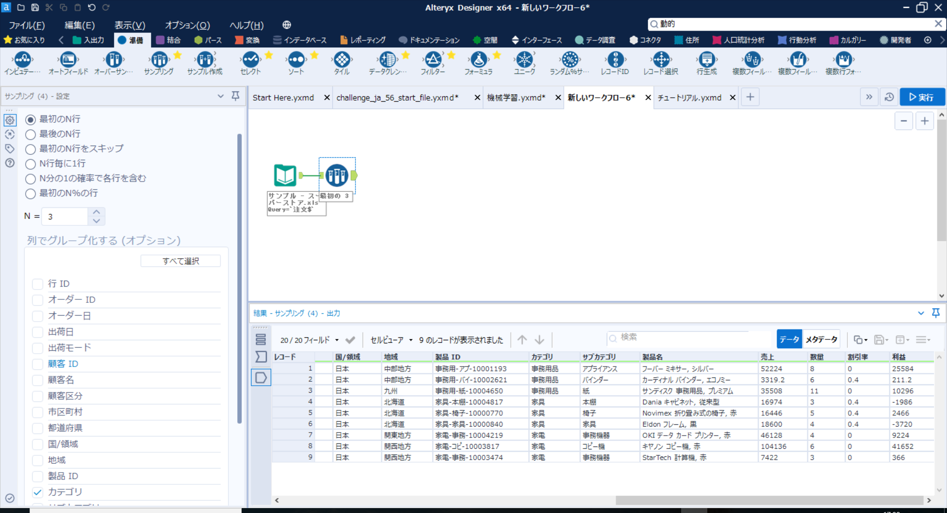Image resolution: width=947 pixels, height=513 pixels.
Task: Save the workflow with the disk icon
Action: [x=35, y=7]
